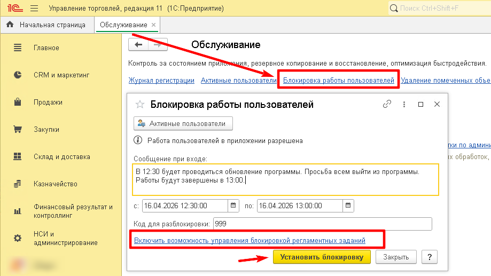Open Журнал регистрации link
Image resolution: width=491 pixels, height=276 pixels.
[x=161, y=81]
